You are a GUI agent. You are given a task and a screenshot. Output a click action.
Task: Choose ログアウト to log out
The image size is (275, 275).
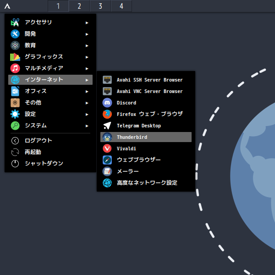(38, 141)
